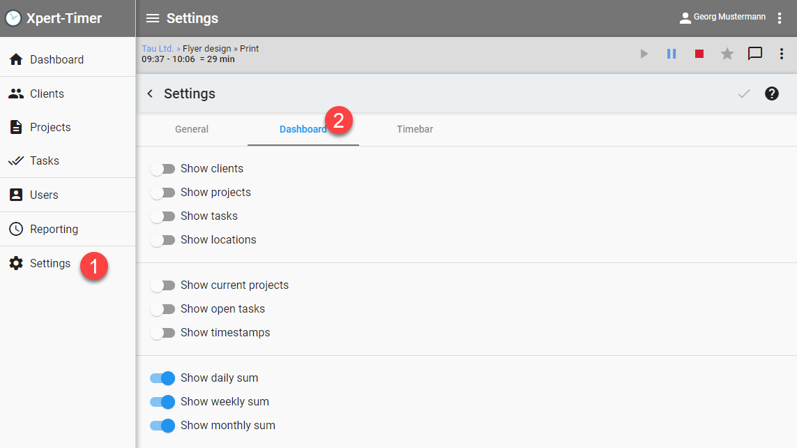
Task: Open user account three-dot menu
Action: 780,18
